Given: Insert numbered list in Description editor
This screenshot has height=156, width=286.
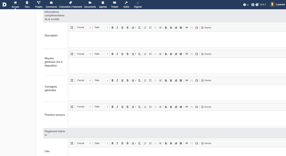Looking at the screenshot, I should click(145, 27).
